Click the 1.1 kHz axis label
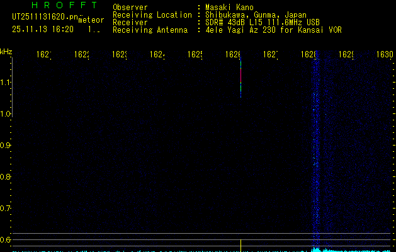 tap(5, 82)
